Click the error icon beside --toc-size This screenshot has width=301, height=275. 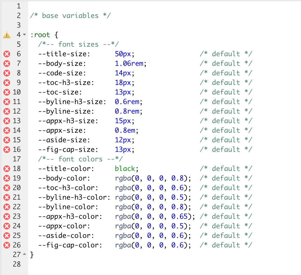pyautogui.click(x=7, y=92)
